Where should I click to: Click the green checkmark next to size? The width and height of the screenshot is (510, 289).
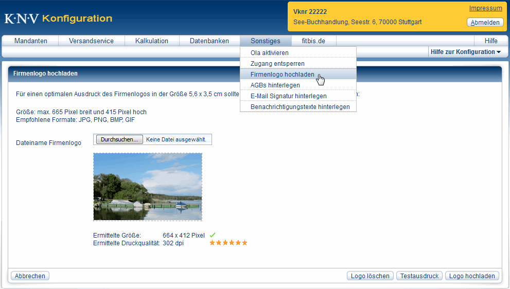coord(213,235)
